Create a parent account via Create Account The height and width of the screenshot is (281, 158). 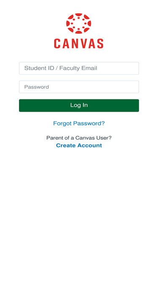79,145
